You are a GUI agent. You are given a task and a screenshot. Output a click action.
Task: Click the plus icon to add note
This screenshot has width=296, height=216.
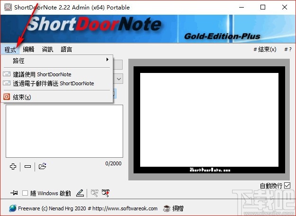coord(13,166)
